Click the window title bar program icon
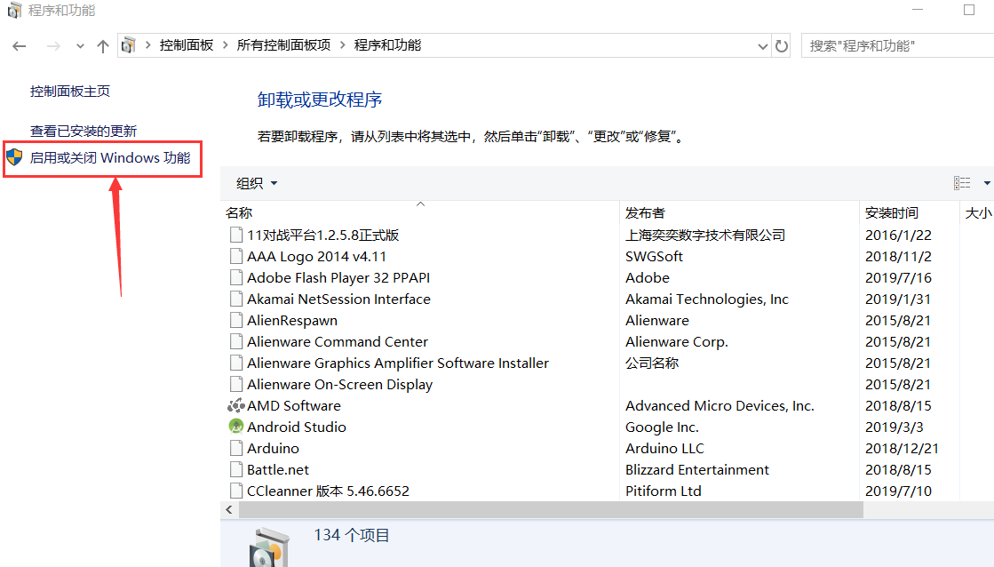994x567 pixels. [14, 10]
